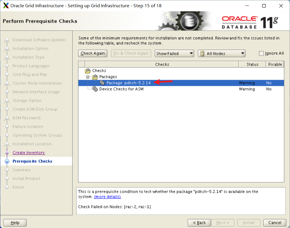The width and height of the screenshot is (290, 228).
Task: Click the Fix & Check Again button
Action: click(131, 53)
